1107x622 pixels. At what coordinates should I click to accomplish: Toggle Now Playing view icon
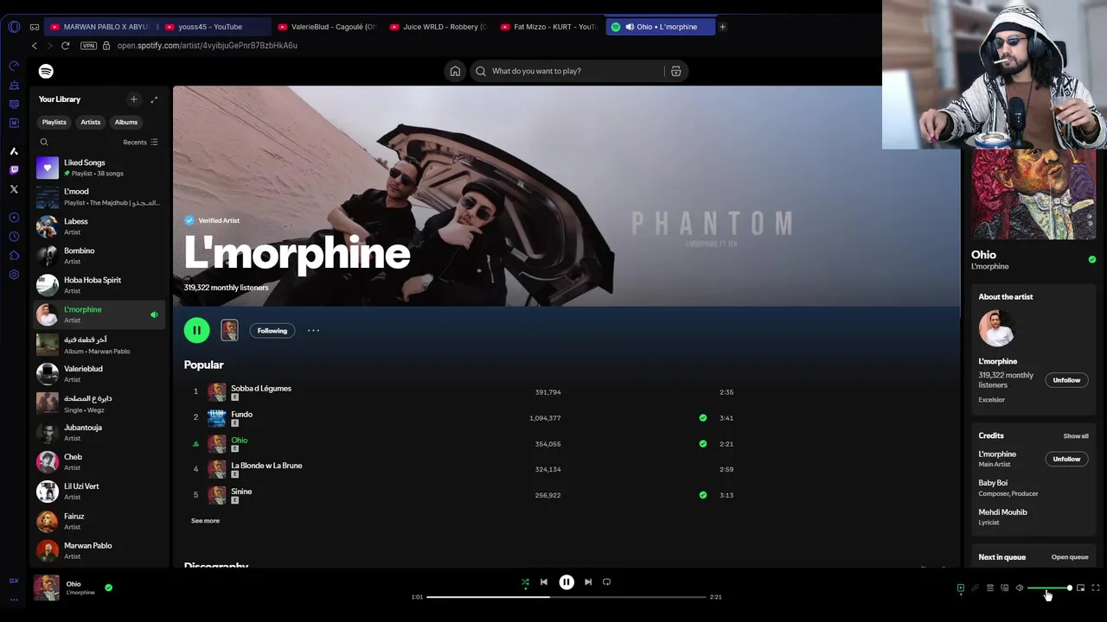tap(960, 588)
